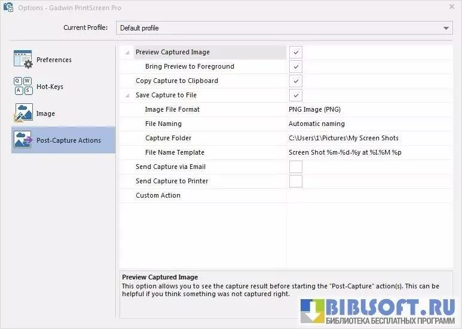Open the Hot-Keys settings page

tap(50, 87)
